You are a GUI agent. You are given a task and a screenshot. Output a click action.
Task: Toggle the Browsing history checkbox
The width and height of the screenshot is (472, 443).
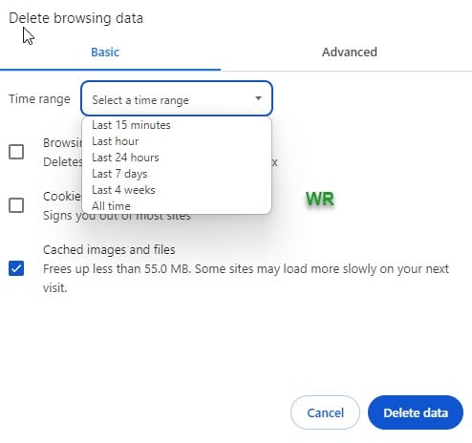[x=16, y=152]
